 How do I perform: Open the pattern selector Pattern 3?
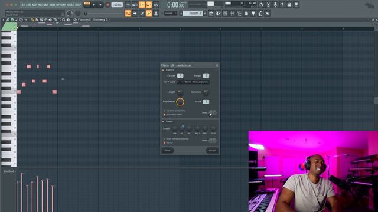[x=193, y=13]
